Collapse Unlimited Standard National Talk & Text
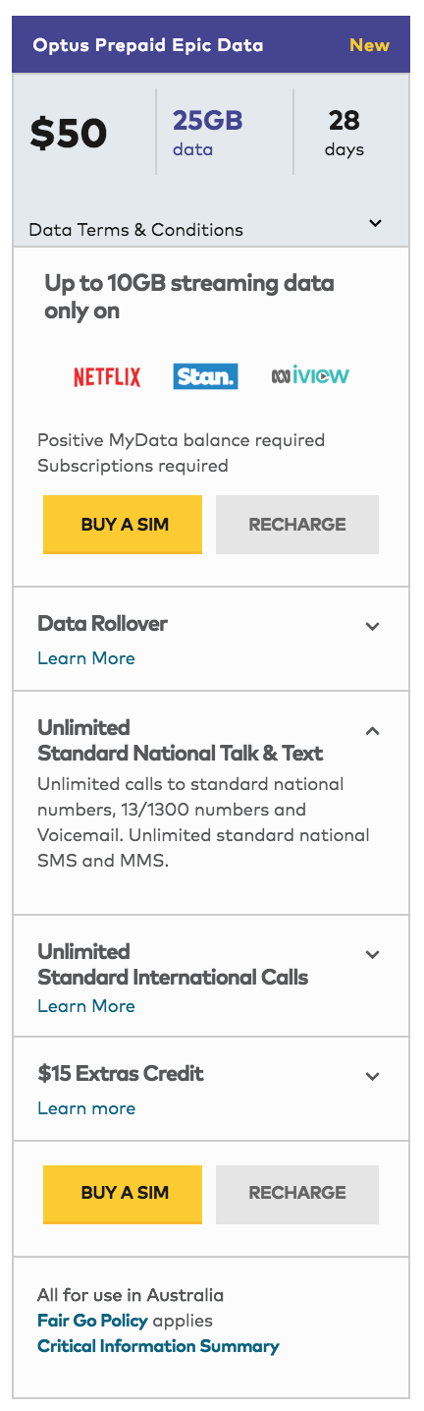This screenshot has width=424, height=1411. click(x=372, y=730)
